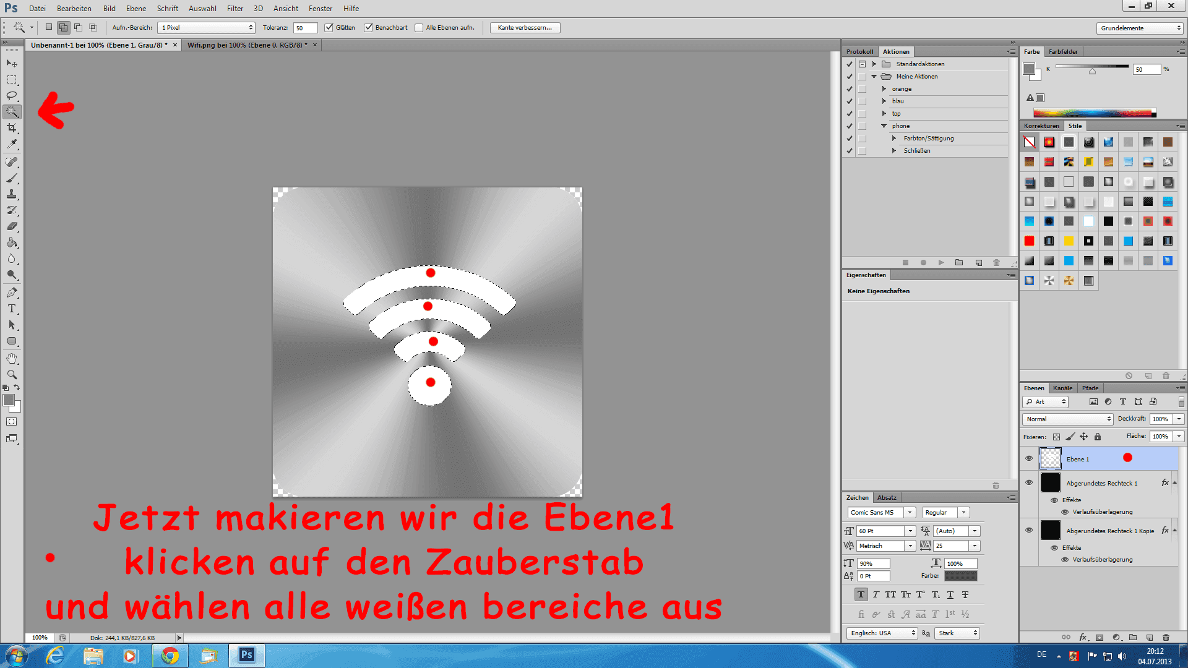Switch to the Kanäle tab
The width and height of the screenshot is (1188, 668).
tap(1062, 388)
